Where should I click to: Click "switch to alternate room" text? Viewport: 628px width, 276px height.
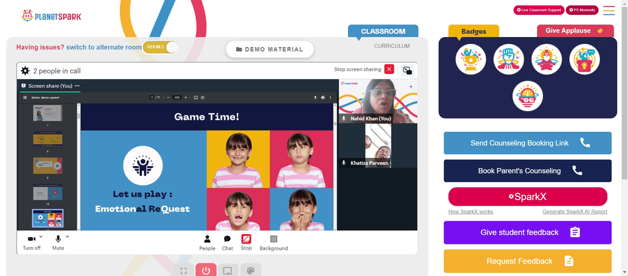point(104,47)
